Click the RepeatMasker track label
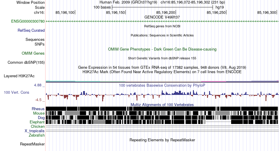This screenshot has height=151, width=279. coord(32,144)
